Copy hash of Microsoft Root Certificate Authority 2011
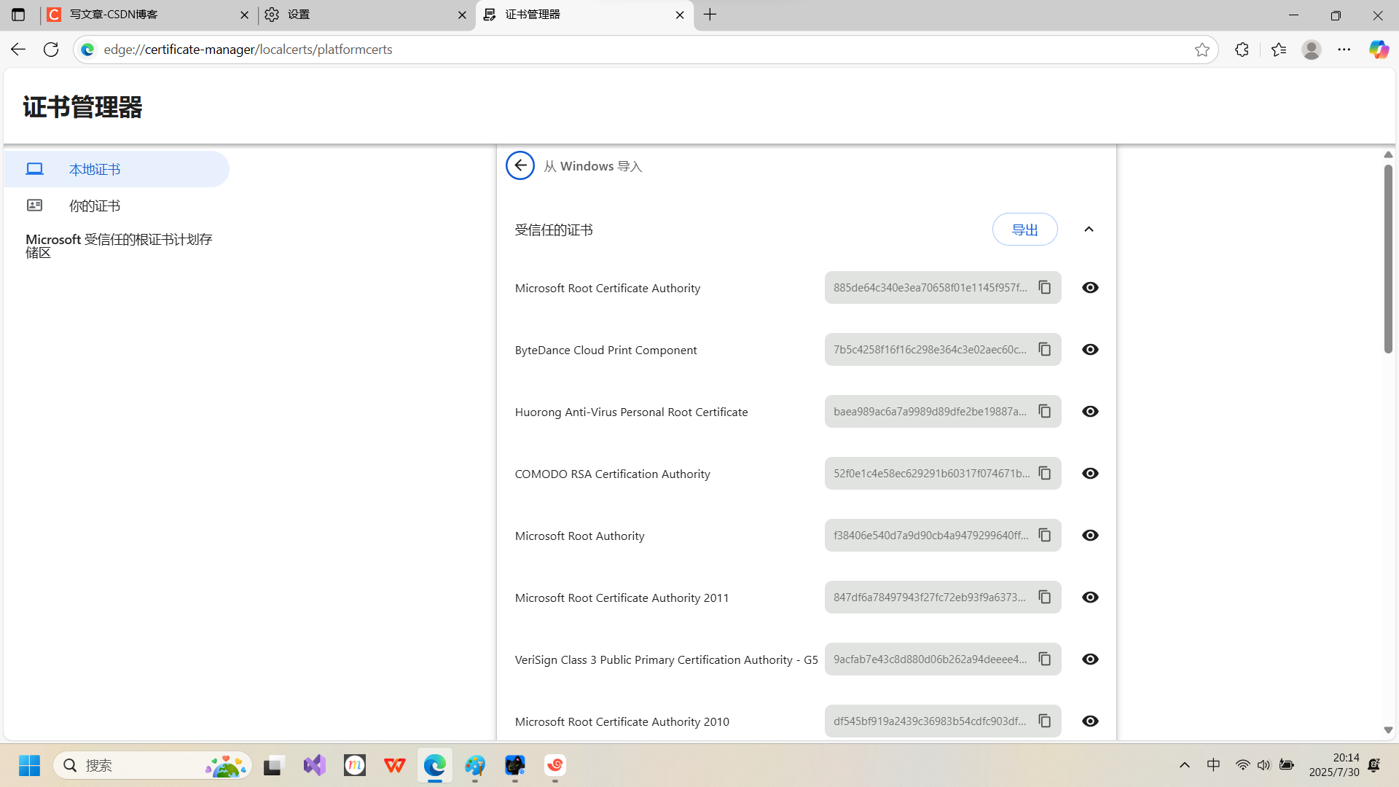This screenshot has height=787, width=1399. coord(1044,598)
